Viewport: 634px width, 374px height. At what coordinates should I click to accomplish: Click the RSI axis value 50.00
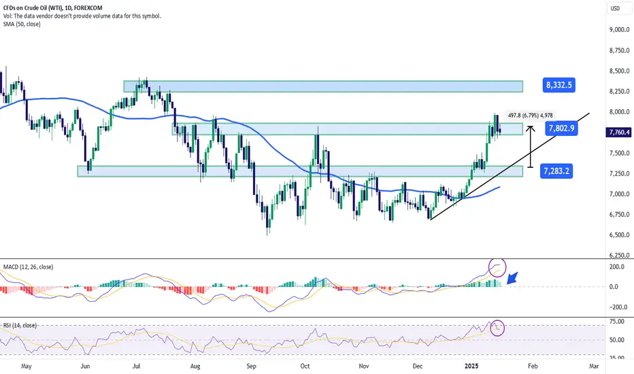pos(616,340)
